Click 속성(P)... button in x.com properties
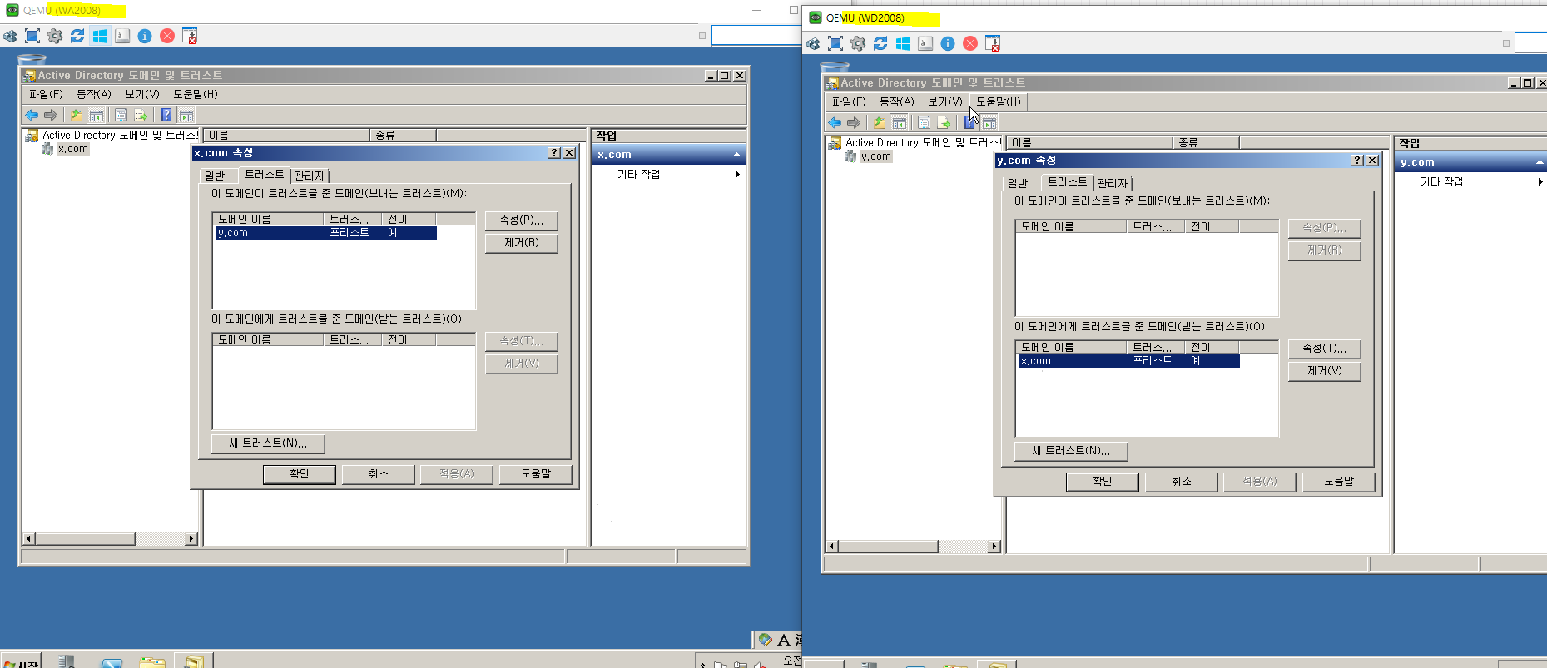The image size is (1547, 668). pyautogui.click(x=521, y=220)
